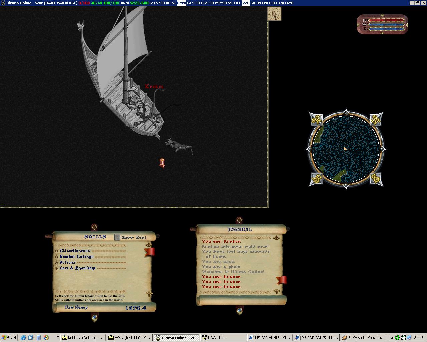Click the Kraken name label

coord(154,87)
